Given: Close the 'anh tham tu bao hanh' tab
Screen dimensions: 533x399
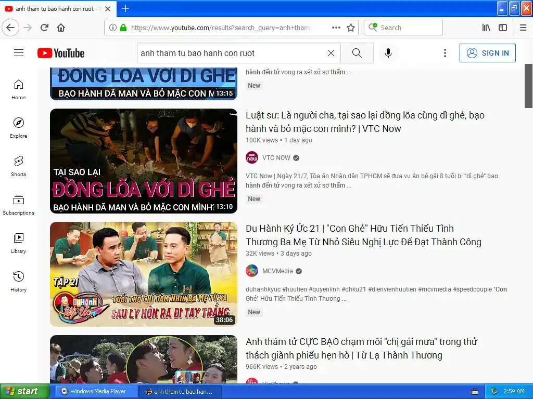Looking at the screenshot, I should tap(108, 9).
